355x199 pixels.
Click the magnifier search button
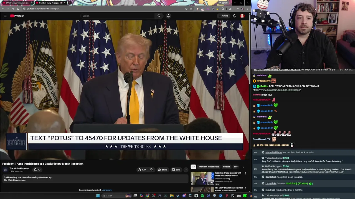pos(159,16)
